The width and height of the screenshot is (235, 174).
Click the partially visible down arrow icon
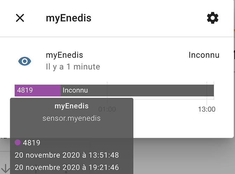click(6, 168)
